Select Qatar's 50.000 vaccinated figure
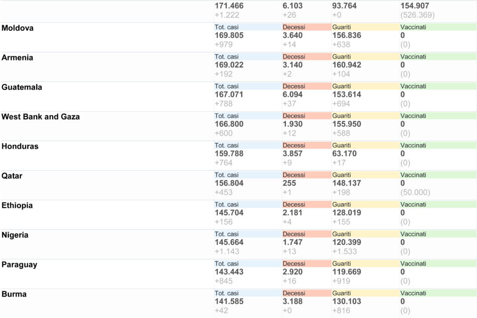The image size is (477, 318). tap(415, 192)
